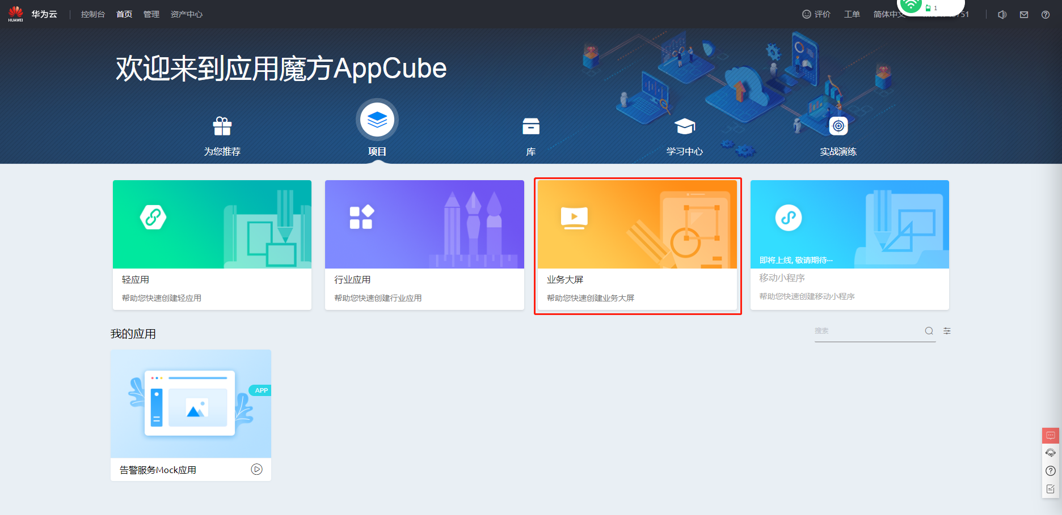
Task: Open the headset customer service icon
Action: 1051,453
